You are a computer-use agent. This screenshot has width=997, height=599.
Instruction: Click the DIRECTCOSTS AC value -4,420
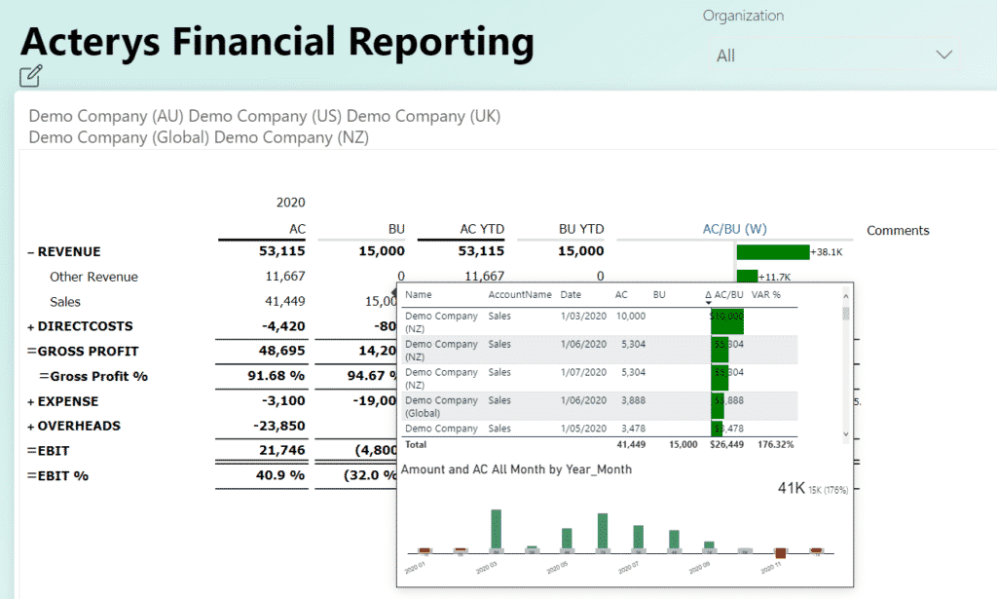coord(283,326)
